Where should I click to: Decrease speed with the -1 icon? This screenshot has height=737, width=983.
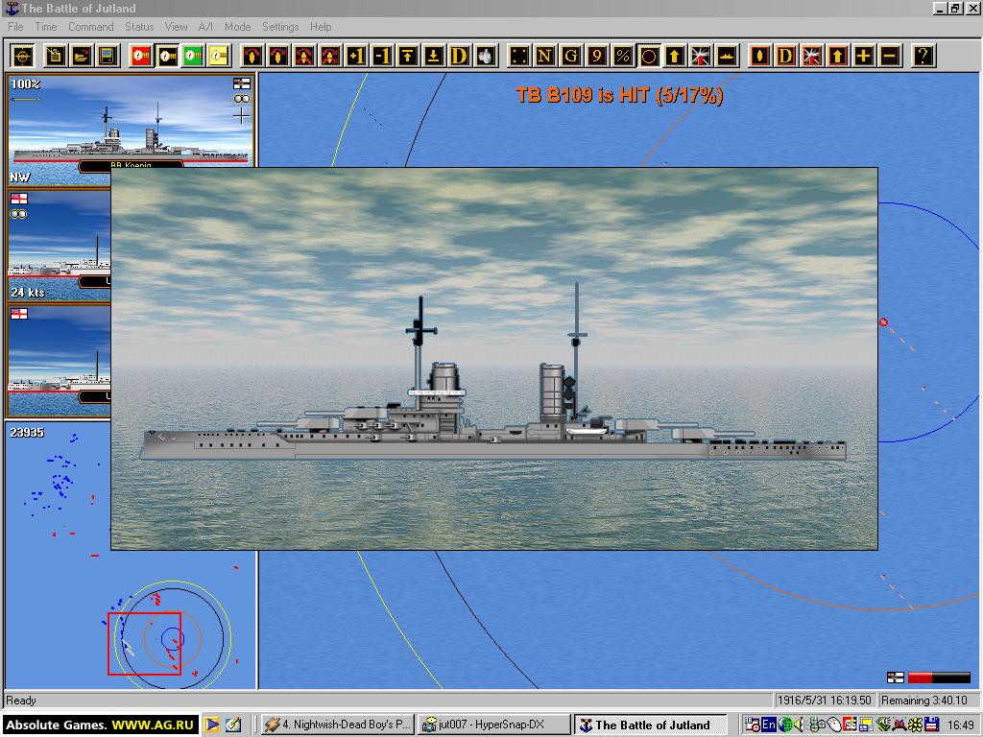tap(382, 56)
